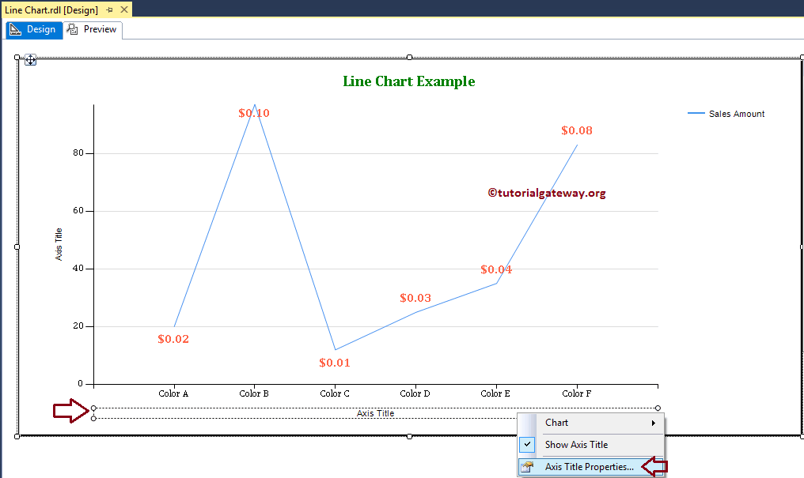Select the Color B axis label

click(x=254, y=393)
